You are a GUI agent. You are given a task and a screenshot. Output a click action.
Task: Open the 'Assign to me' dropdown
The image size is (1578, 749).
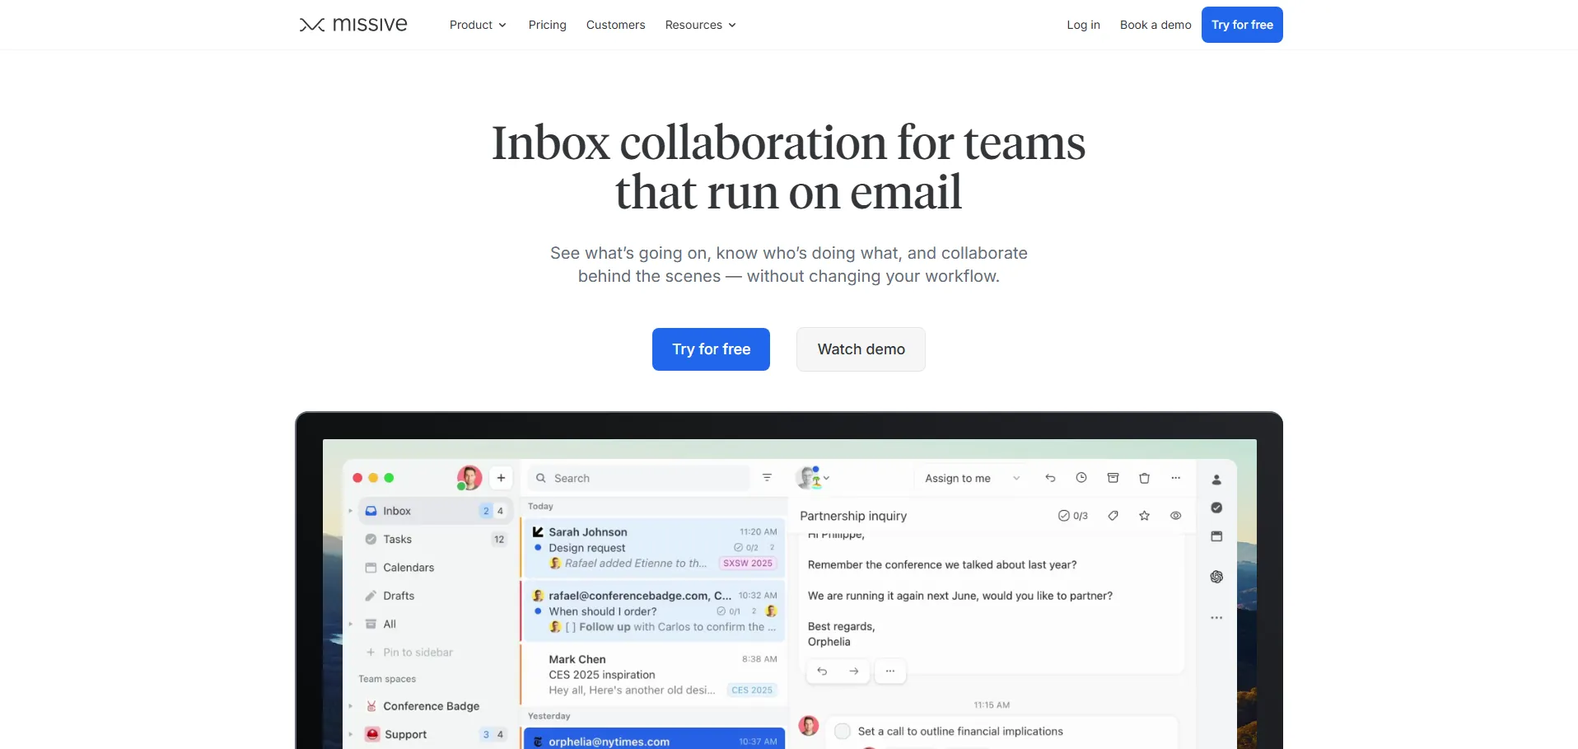point(971,478)
